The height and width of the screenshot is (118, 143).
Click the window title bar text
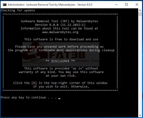click(x=50, y=5)
